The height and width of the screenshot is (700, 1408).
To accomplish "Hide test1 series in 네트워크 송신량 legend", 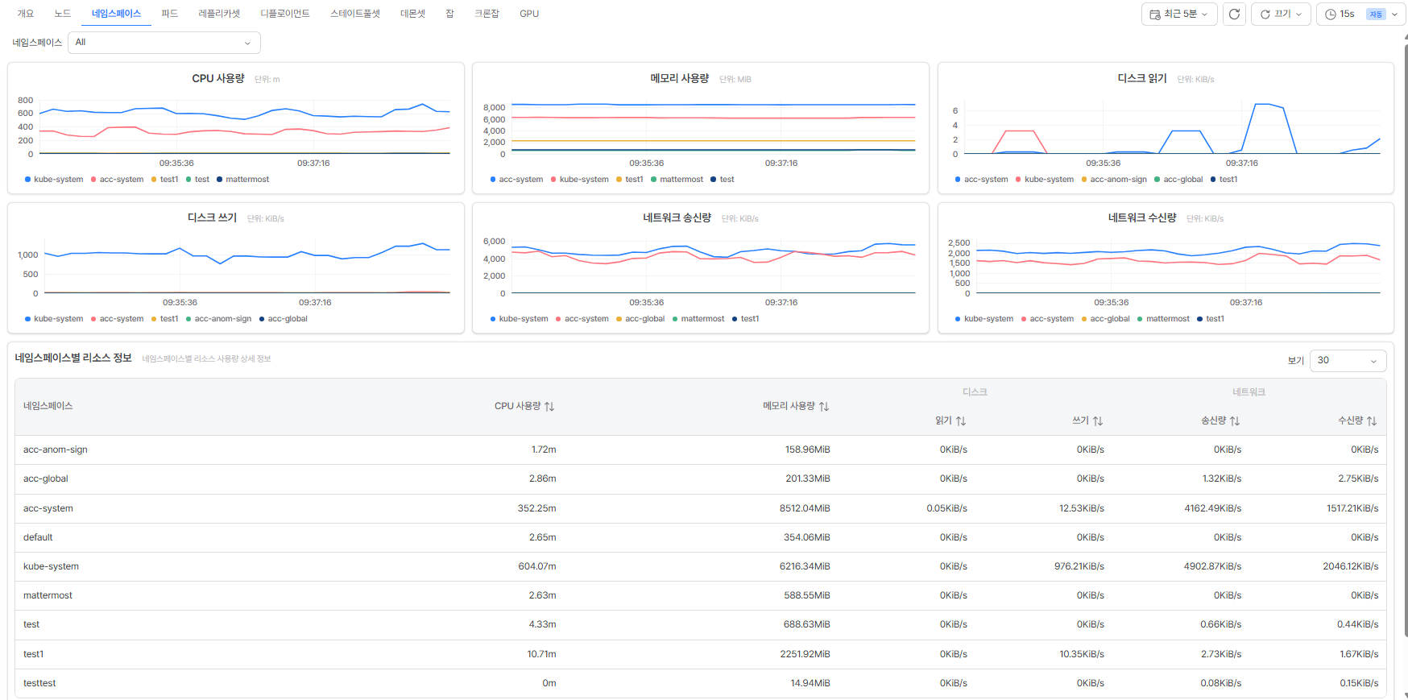I will pyautogui.click(x=746, y=319).
